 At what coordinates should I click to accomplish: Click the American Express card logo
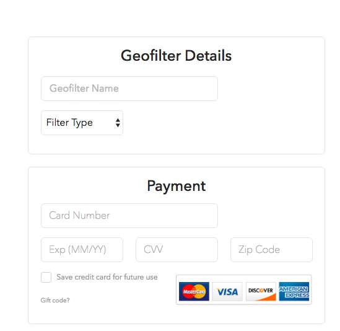(294, 291)
